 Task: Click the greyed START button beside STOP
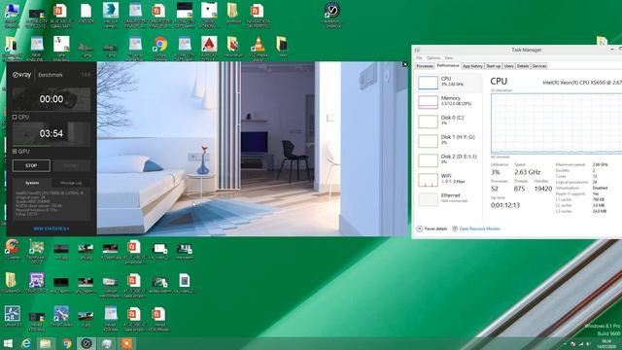click(71, 165)
